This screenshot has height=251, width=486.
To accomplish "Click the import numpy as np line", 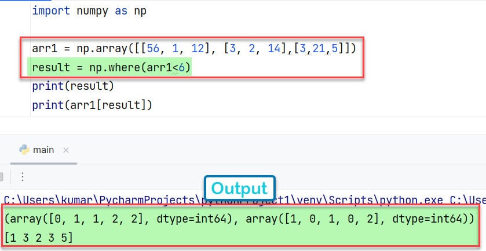I will point(89,11).
